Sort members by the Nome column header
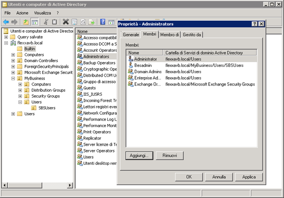 click(x=144, y=53)
